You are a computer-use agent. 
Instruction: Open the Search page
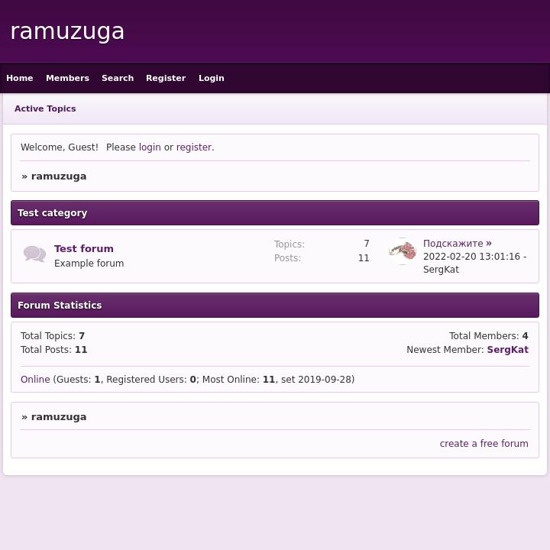118,78
